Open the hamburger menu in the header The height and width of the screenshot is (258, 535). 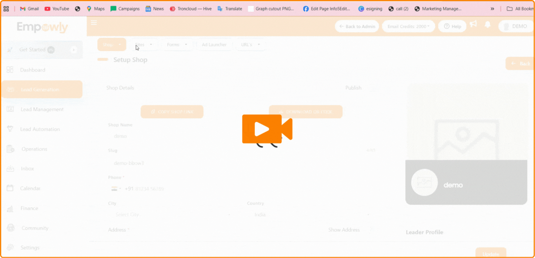click(x=94, y=23)
